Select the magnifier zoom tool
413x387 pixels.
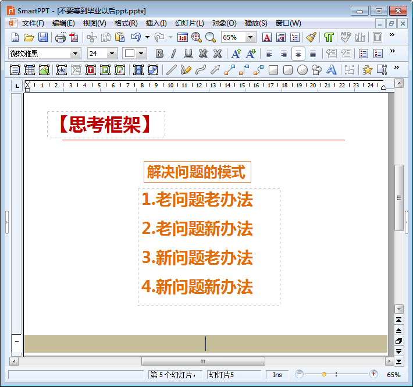tap(211, 37)
